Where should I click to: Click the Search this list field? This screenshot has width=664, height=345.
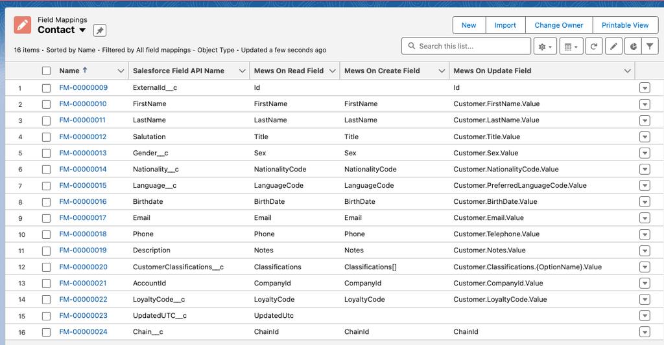pos(466,46)
